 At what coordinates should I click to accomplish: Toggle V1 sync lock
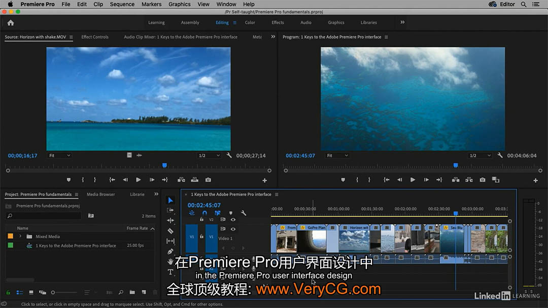click(223, 229)
